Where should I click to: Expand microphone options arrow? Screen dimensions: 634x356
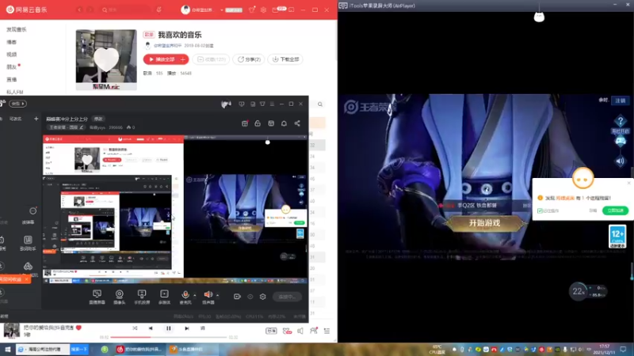tap(194, 295)
